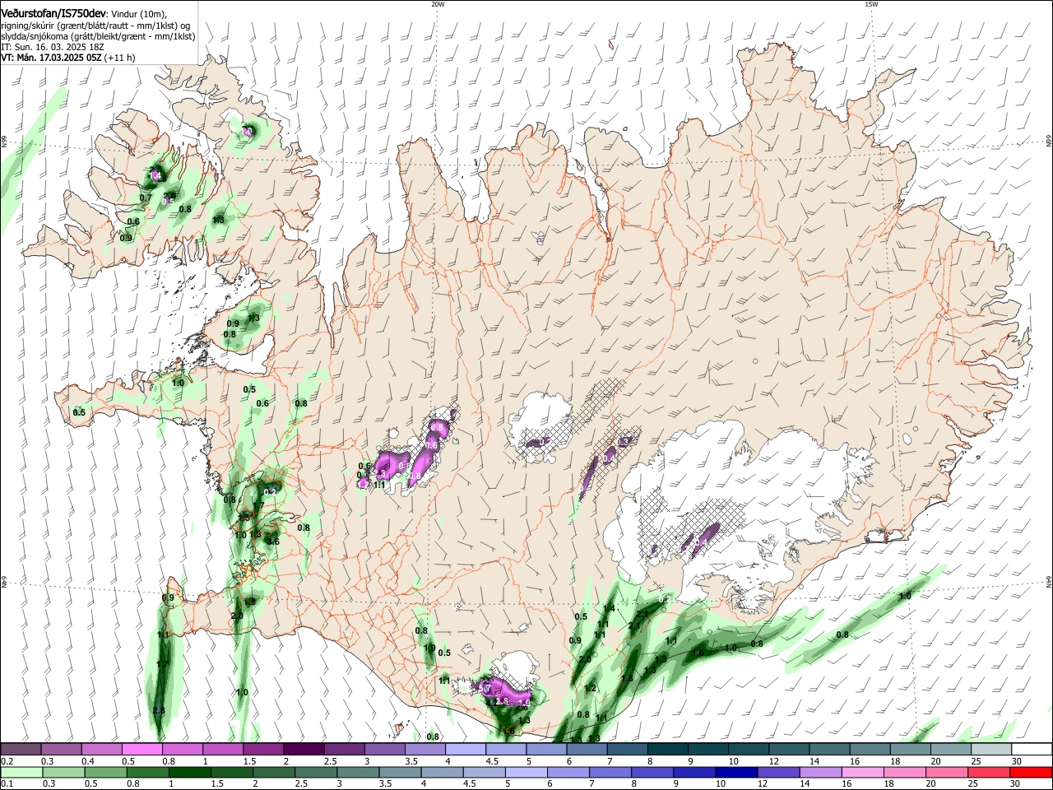Screen dimensions: 1053x790
Task: Pick the upper legend swatch between 20 and 25
Action: (x=951, y=750)
